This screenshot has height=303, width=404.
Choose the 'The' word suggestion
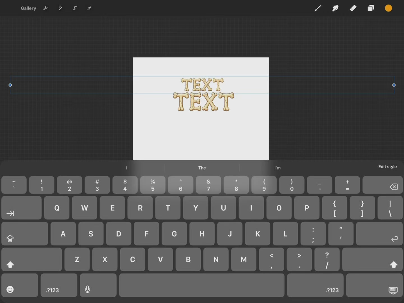tap(202, 168)
